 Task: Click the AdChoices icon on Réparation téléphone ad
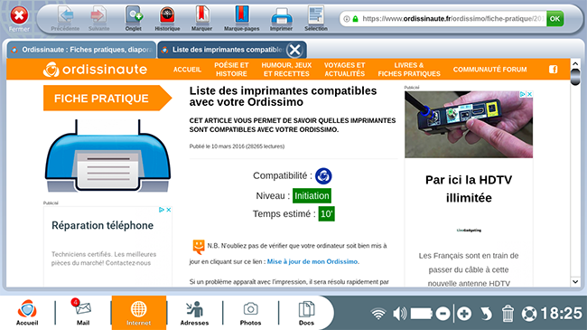coord(162,210)
